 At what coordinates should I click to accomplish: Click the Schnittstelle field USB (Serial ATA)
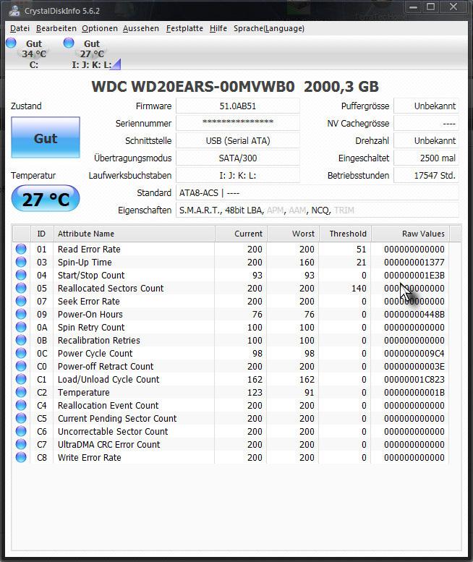(x=238, y=141)
